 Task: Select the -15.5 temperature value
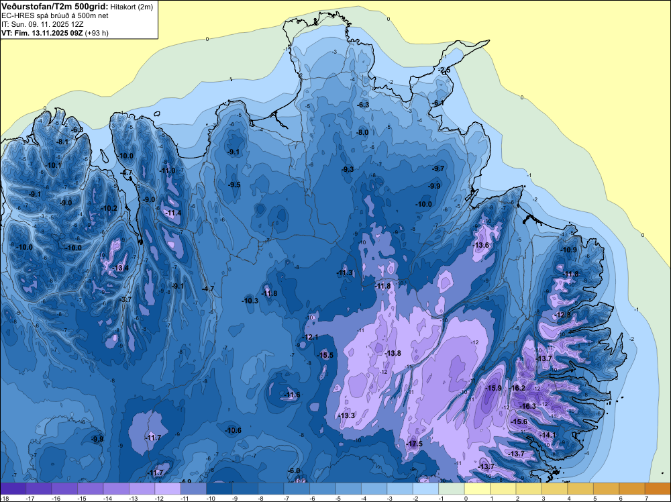tap(325, 355)
